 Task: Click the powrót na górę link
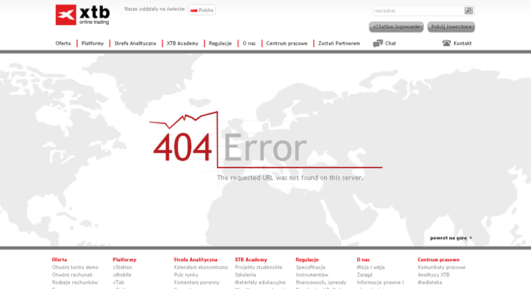pyautogui.click(x=451, y=238)
